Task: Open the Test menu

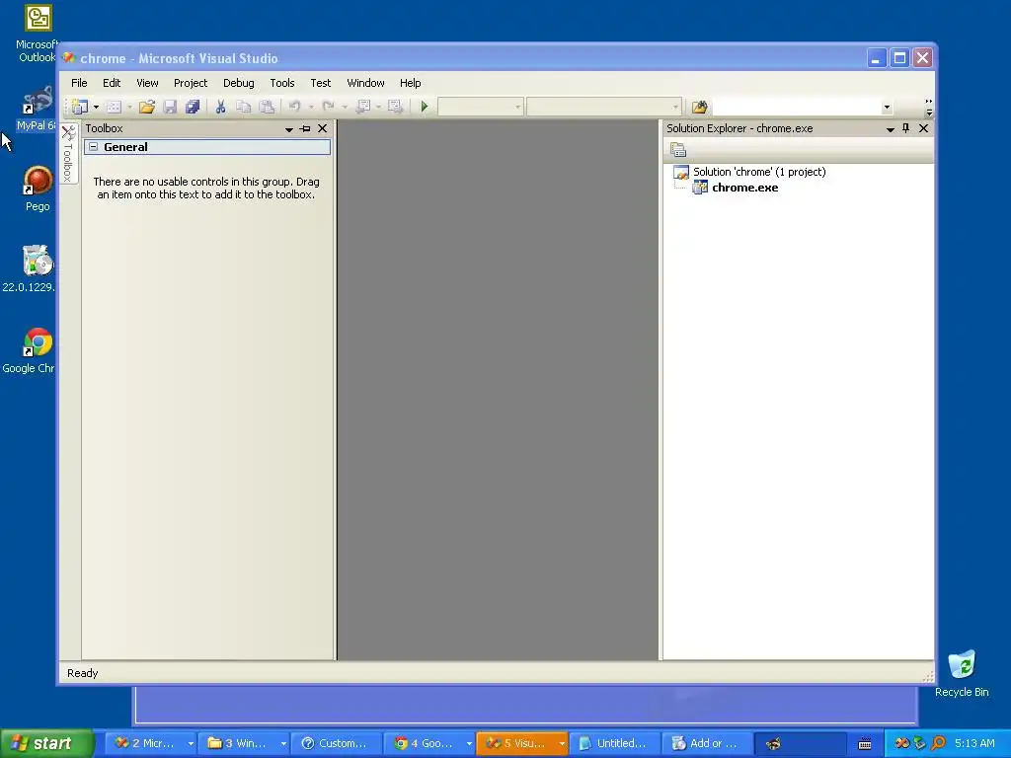Action: point(321,83)
